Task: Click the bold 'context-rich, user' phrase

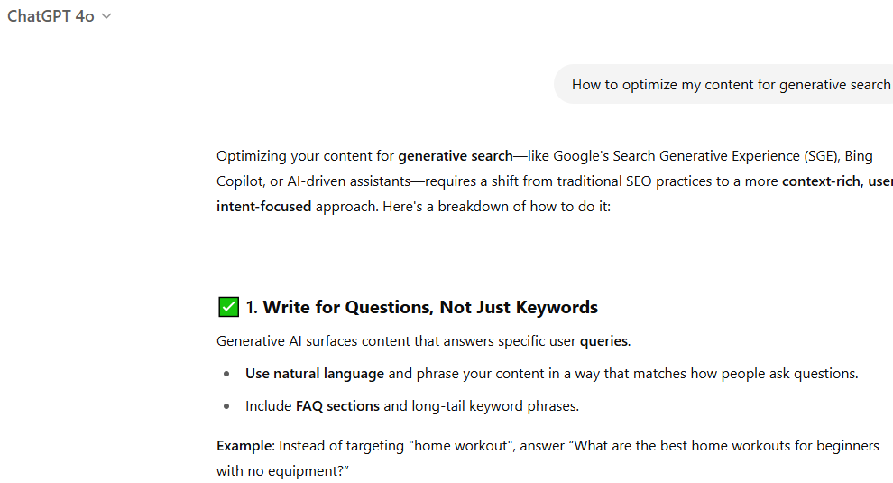Action: [x=836, y=181]
